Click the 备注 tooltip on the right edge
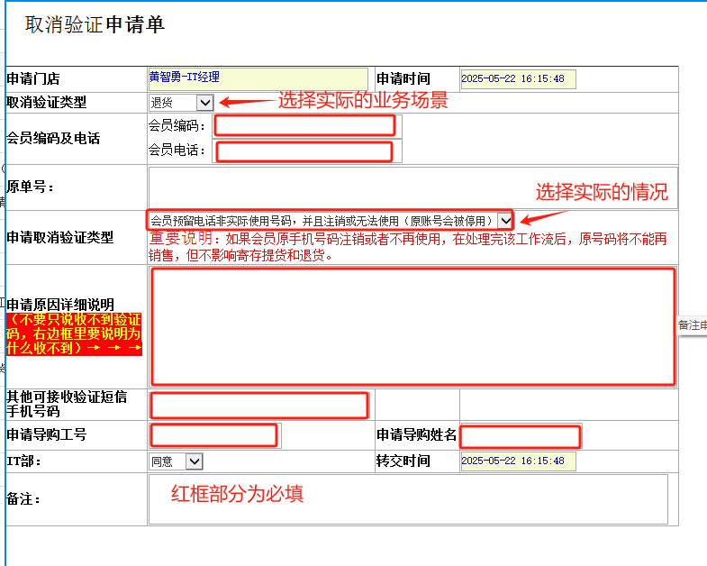Image resolution: width=707 pixels, height=566 pixels. pos(692,324)
